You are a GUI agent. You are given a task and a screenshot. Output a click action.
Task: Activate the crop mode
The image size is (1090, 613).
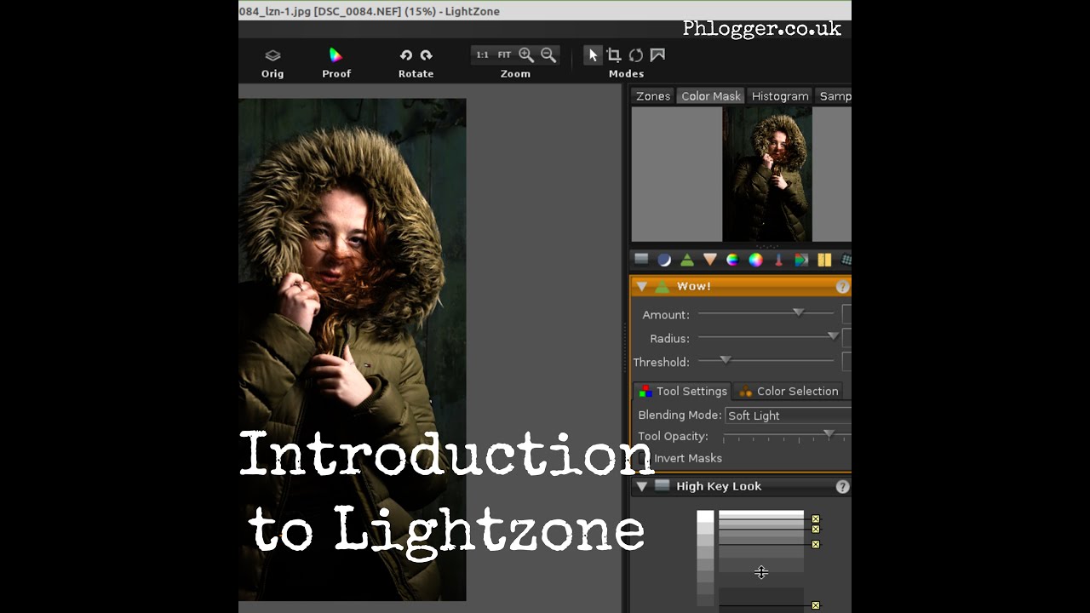point(614,55)
